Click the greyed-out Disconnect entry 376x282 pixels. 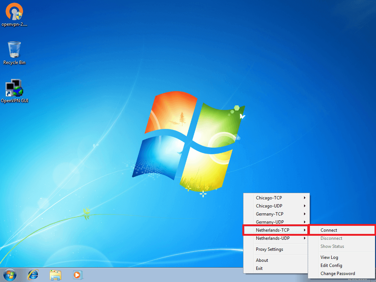(342, 238)
